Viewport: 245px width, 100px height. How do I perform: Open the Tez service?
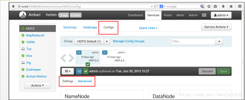click(x=29, y=49)
